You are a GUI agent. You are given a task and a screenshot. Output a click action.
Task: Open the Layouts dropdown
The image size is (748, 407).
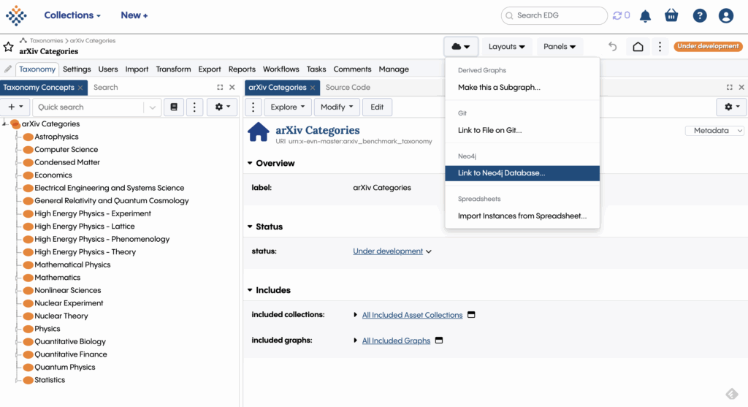[x=506, y=47]
